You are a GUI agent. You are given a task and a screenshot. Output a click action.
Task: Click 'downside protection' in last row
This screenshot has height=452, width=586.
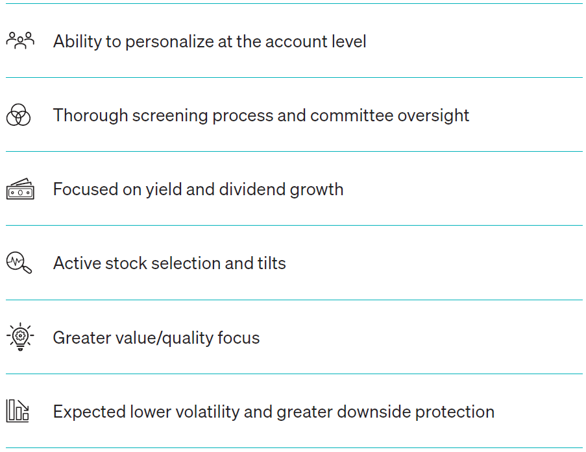pyautogui.click(x=415, y=412)
